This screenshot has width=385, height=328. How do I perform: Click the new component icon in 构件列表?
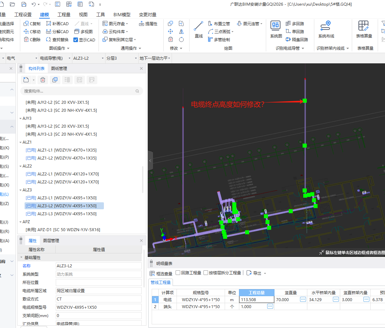[26, 80]
